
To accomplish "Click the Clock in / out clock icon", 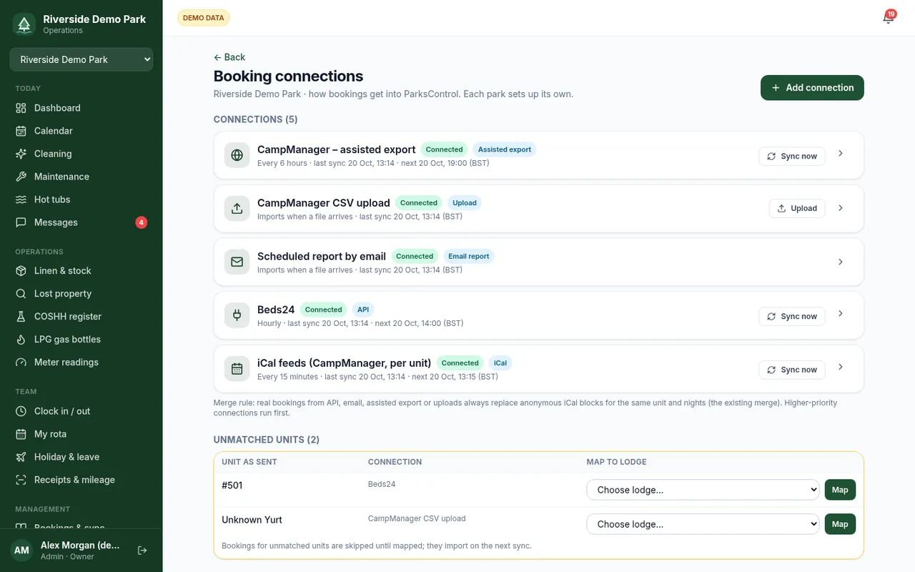I will coord(21,411).
